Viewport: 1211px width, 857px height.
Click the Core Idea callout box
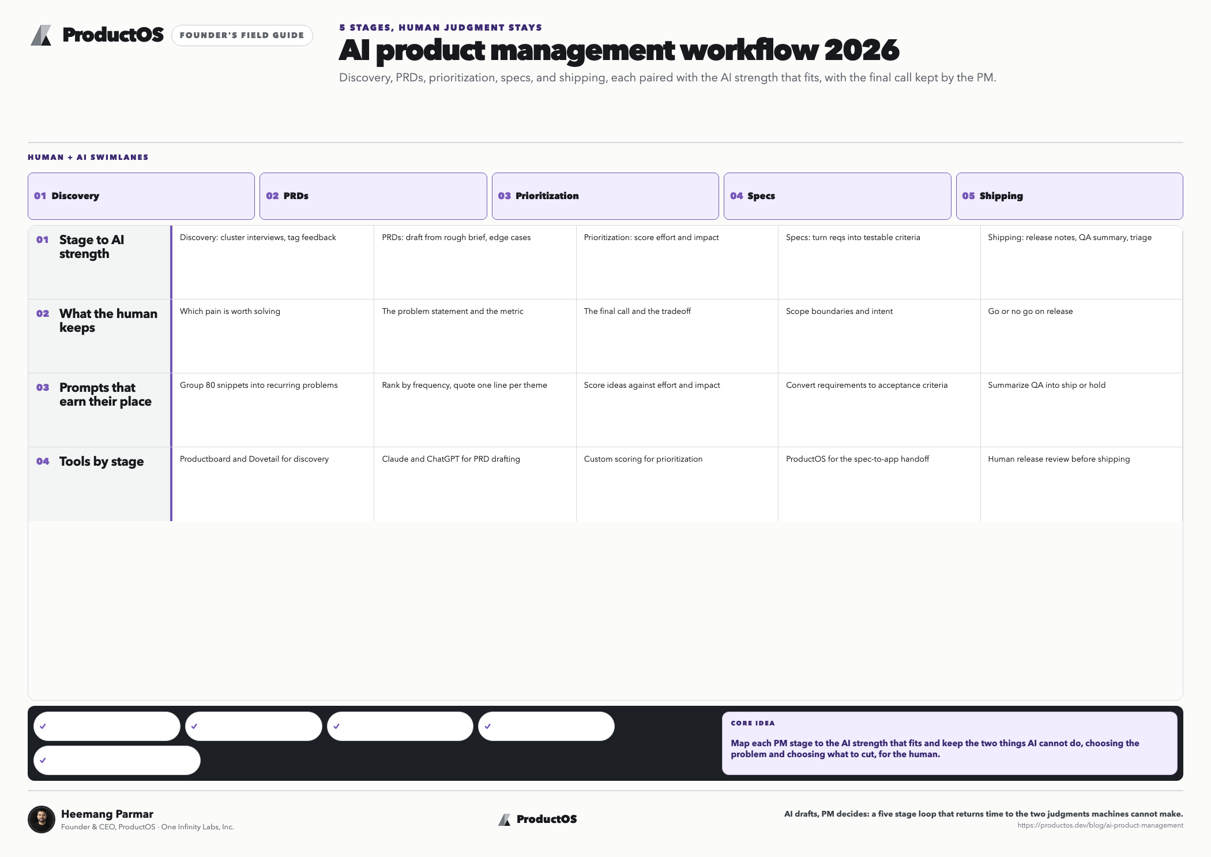[949, 743]
